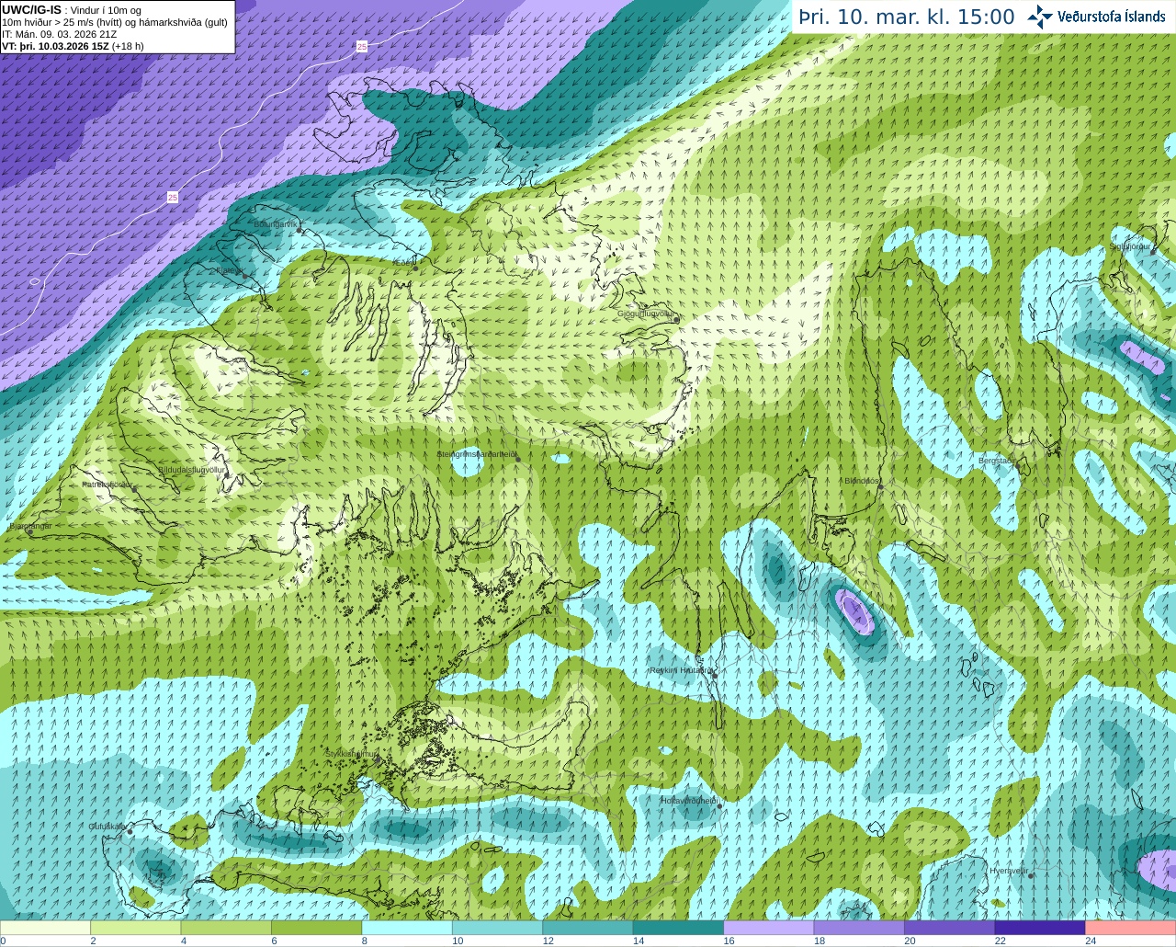The width and height of the screenshot is (1176, 947).
Task: Click the Hveravellir station label
Action: pyautogui.click(x=1009, y=871)
